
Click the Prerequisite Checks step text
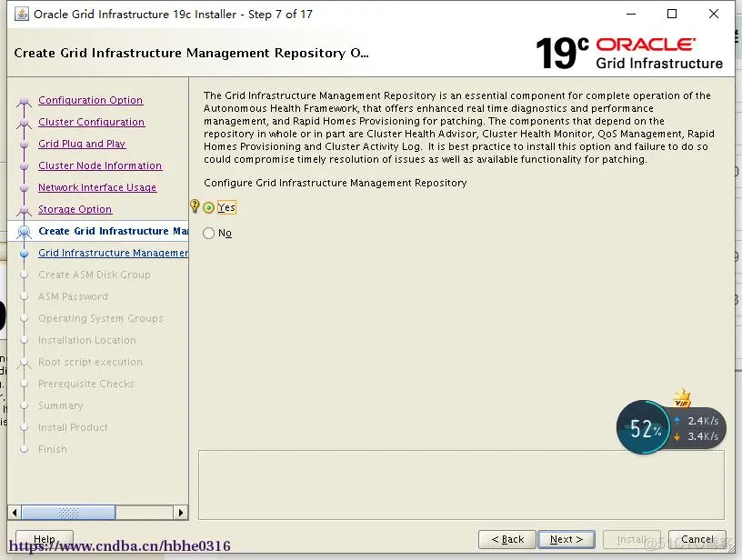(x=86, y=384)
